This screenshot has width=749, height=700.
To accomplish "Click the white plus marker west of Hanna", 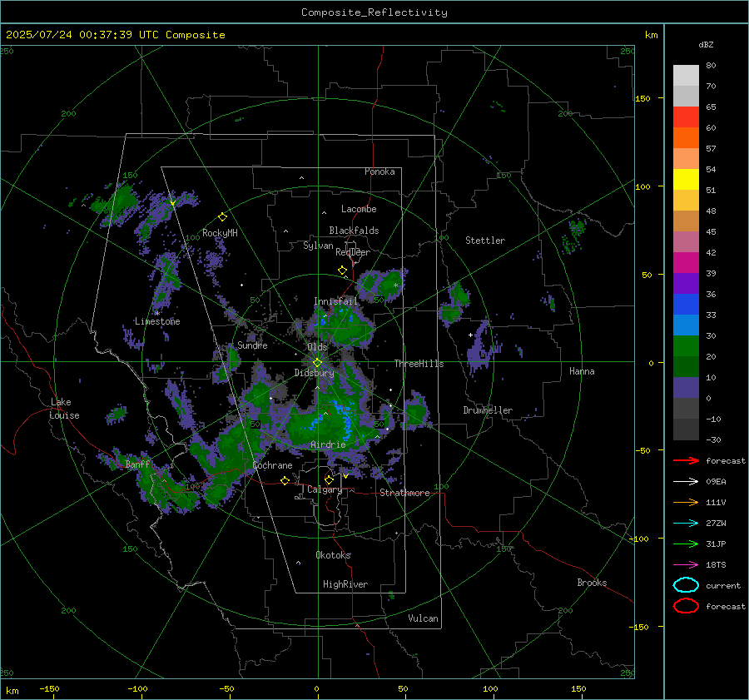I will (x=470, y=335).
